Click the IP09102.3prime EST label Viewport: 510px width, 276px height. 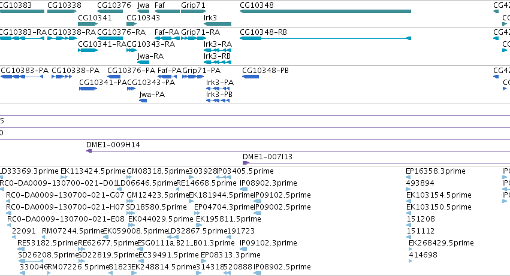[x=268, y=243]
